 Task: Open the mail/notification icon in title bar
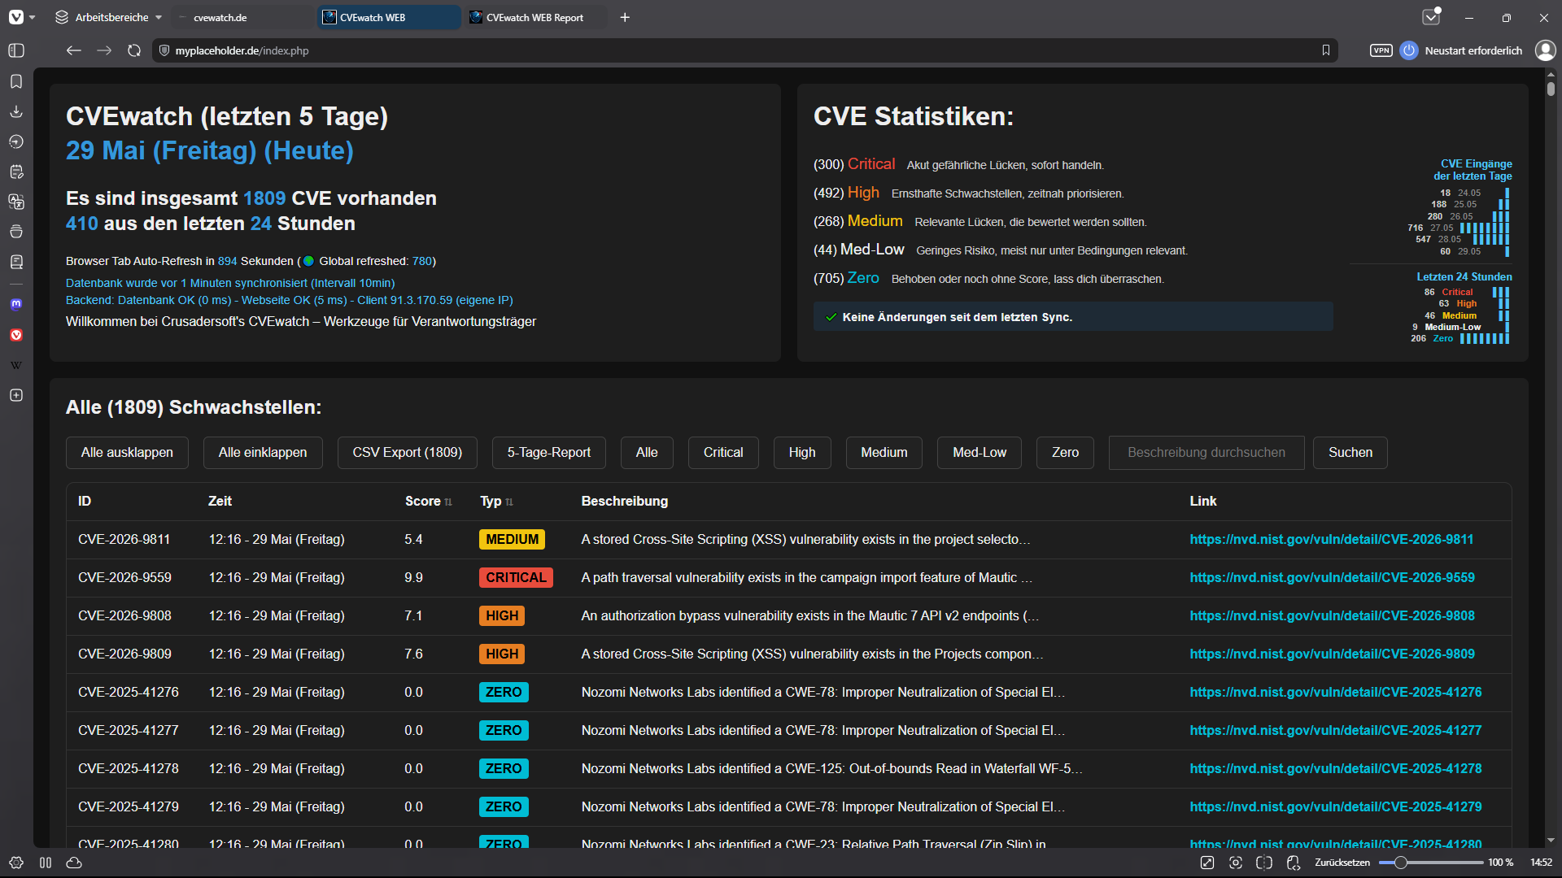[1431, 17]
